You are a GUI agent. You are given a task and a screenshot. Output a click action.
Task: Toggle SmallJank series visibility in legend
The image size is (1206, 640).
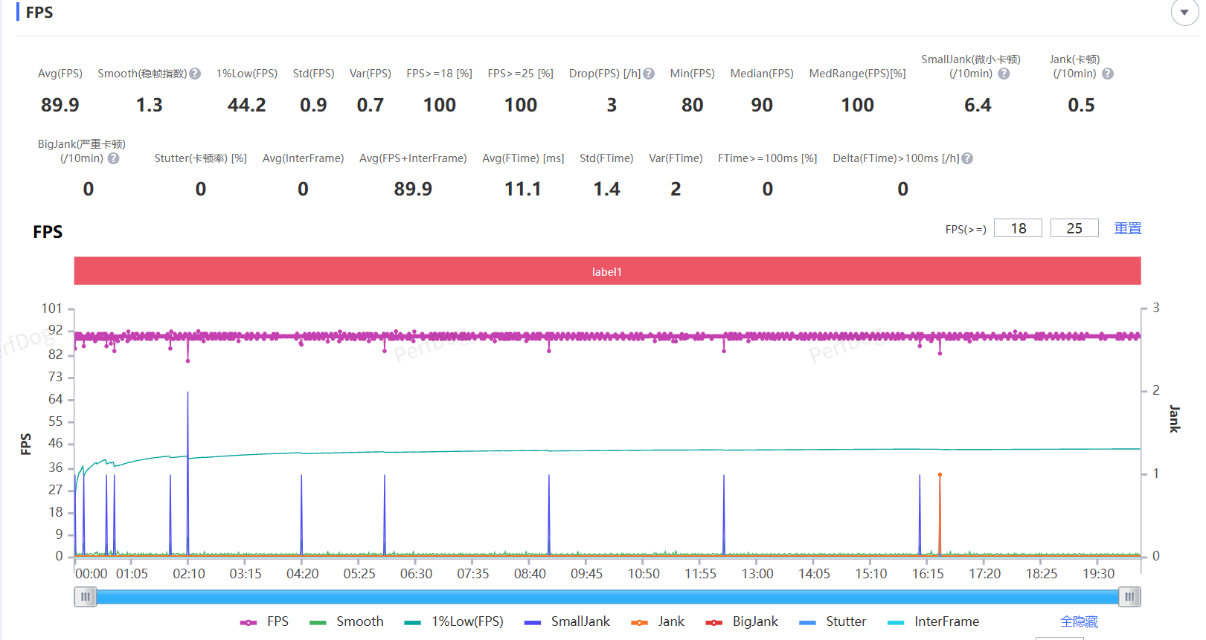(x=567, y=621)
